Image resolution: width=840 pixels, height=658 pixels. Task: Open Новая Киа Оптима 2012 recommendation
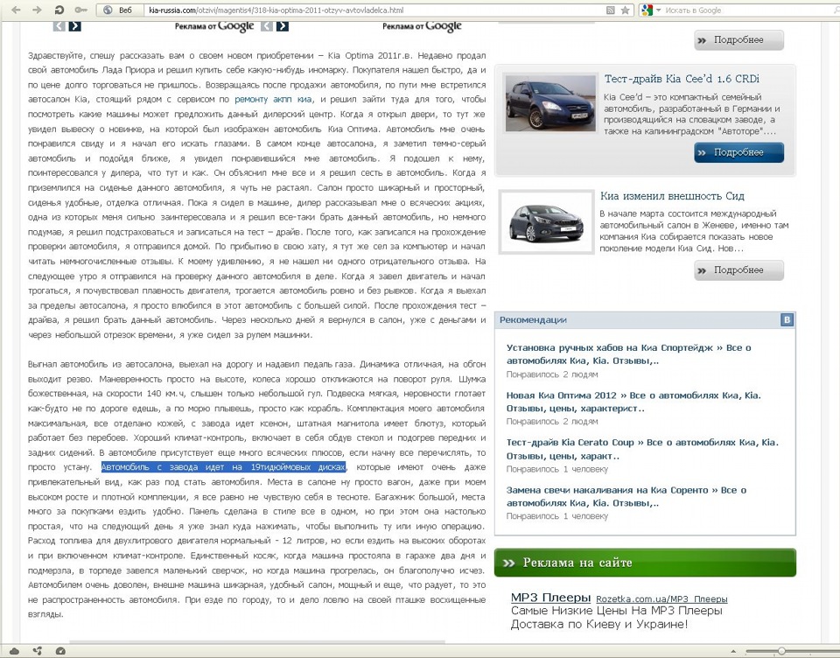[633, 402]
